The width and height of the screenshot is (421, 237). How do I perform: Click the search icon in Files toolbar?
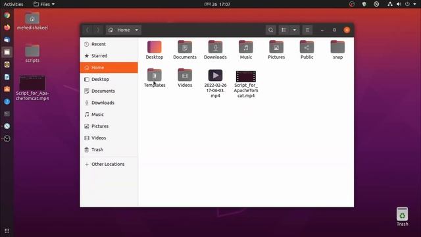click(x=270, y=30)
